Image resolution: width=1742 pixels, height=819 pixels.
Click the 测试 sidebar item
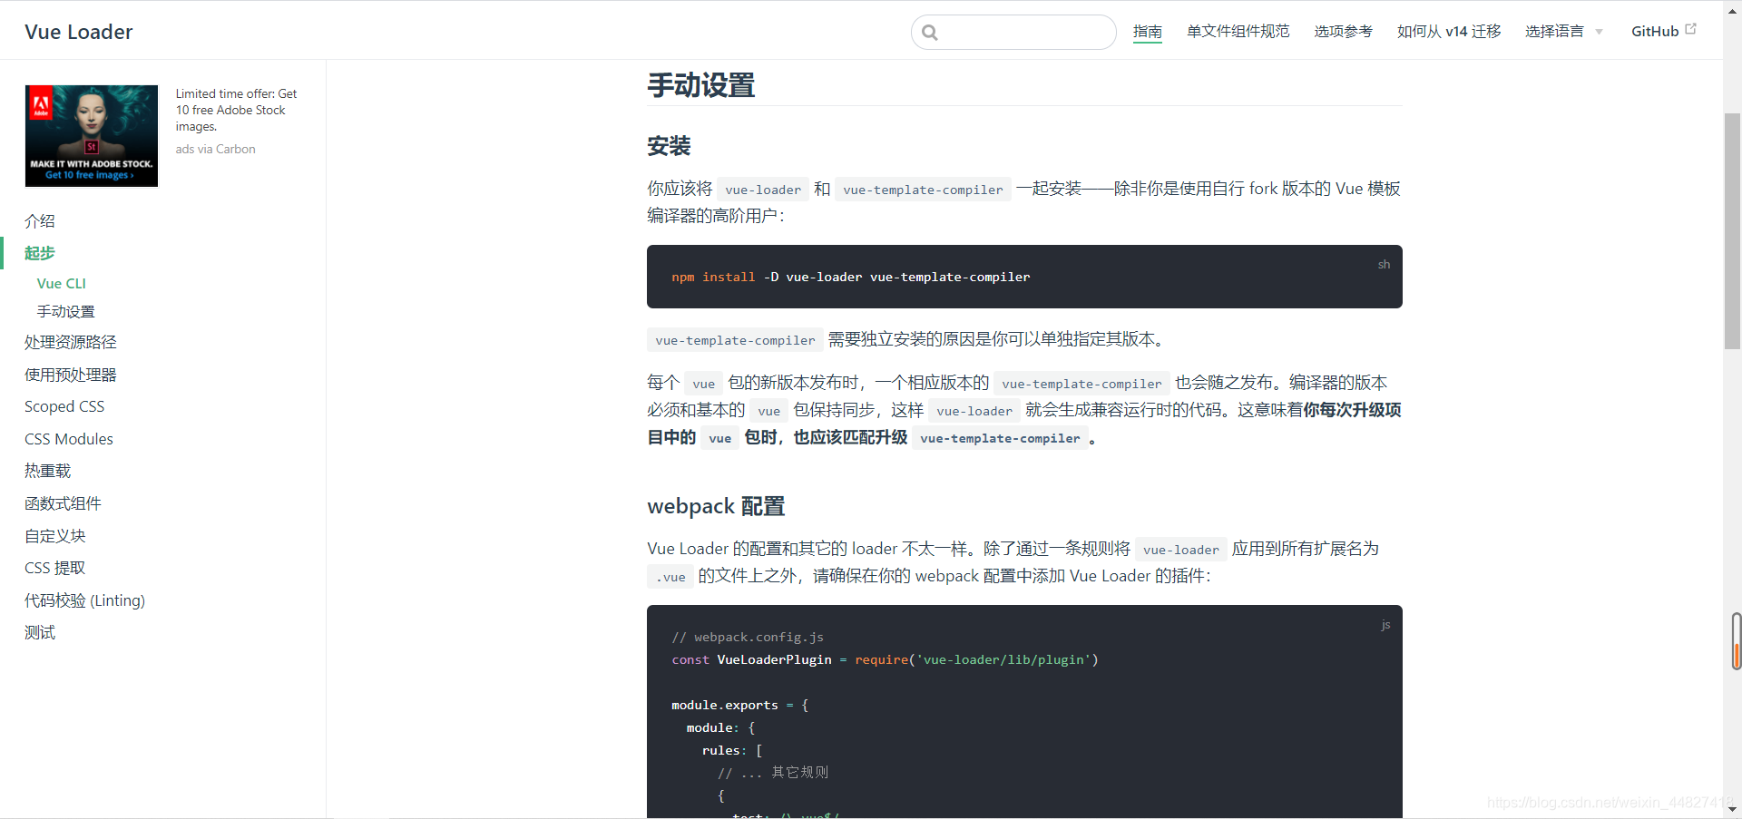[x=39, y=632]
